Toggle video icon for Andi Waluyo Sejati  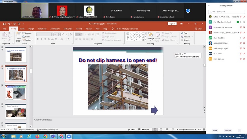[244, 48]
